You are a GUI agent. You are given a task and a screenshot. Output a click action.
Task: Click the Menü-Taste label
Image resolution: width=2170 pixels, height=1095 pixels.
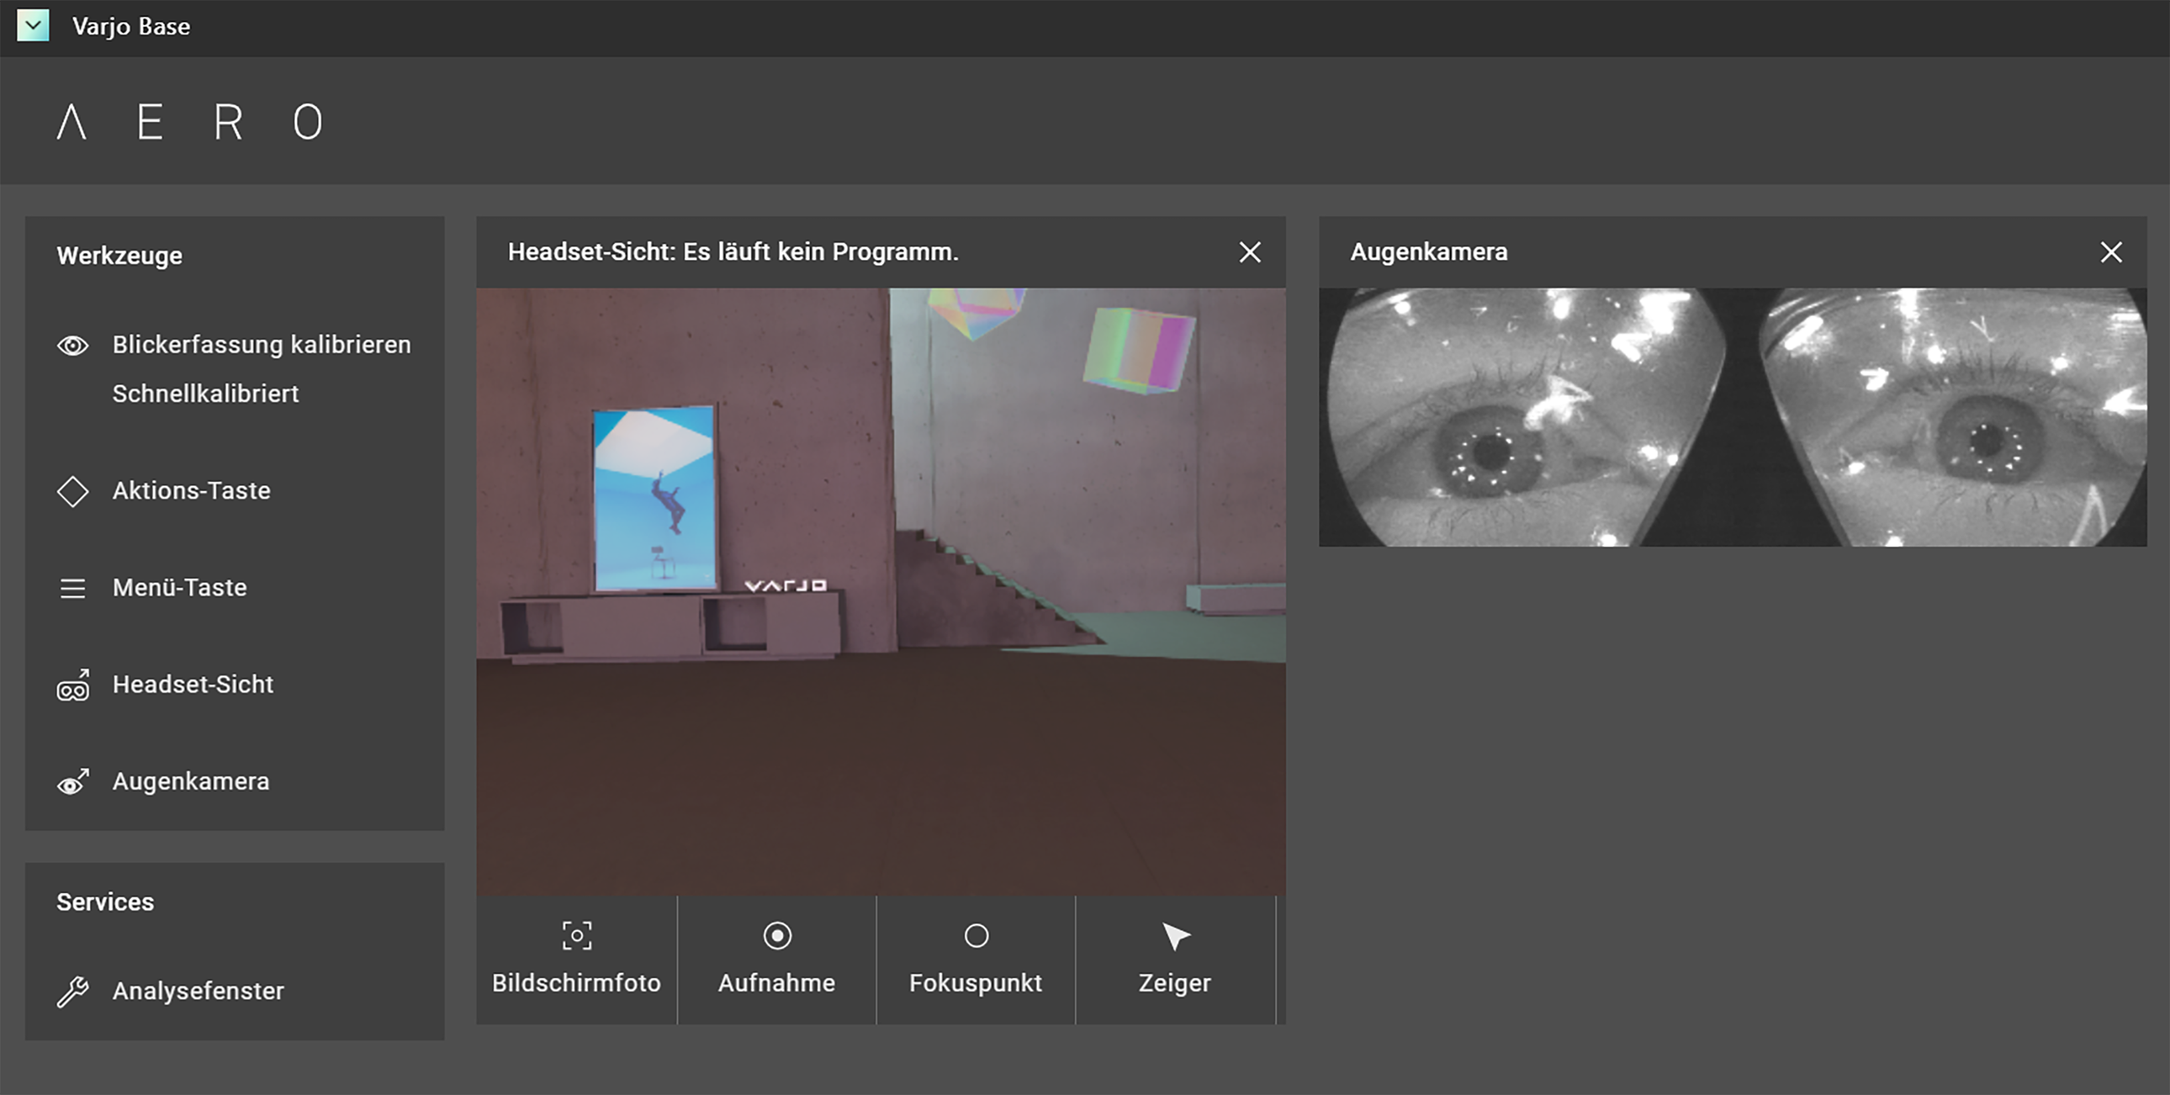(179, 587)
